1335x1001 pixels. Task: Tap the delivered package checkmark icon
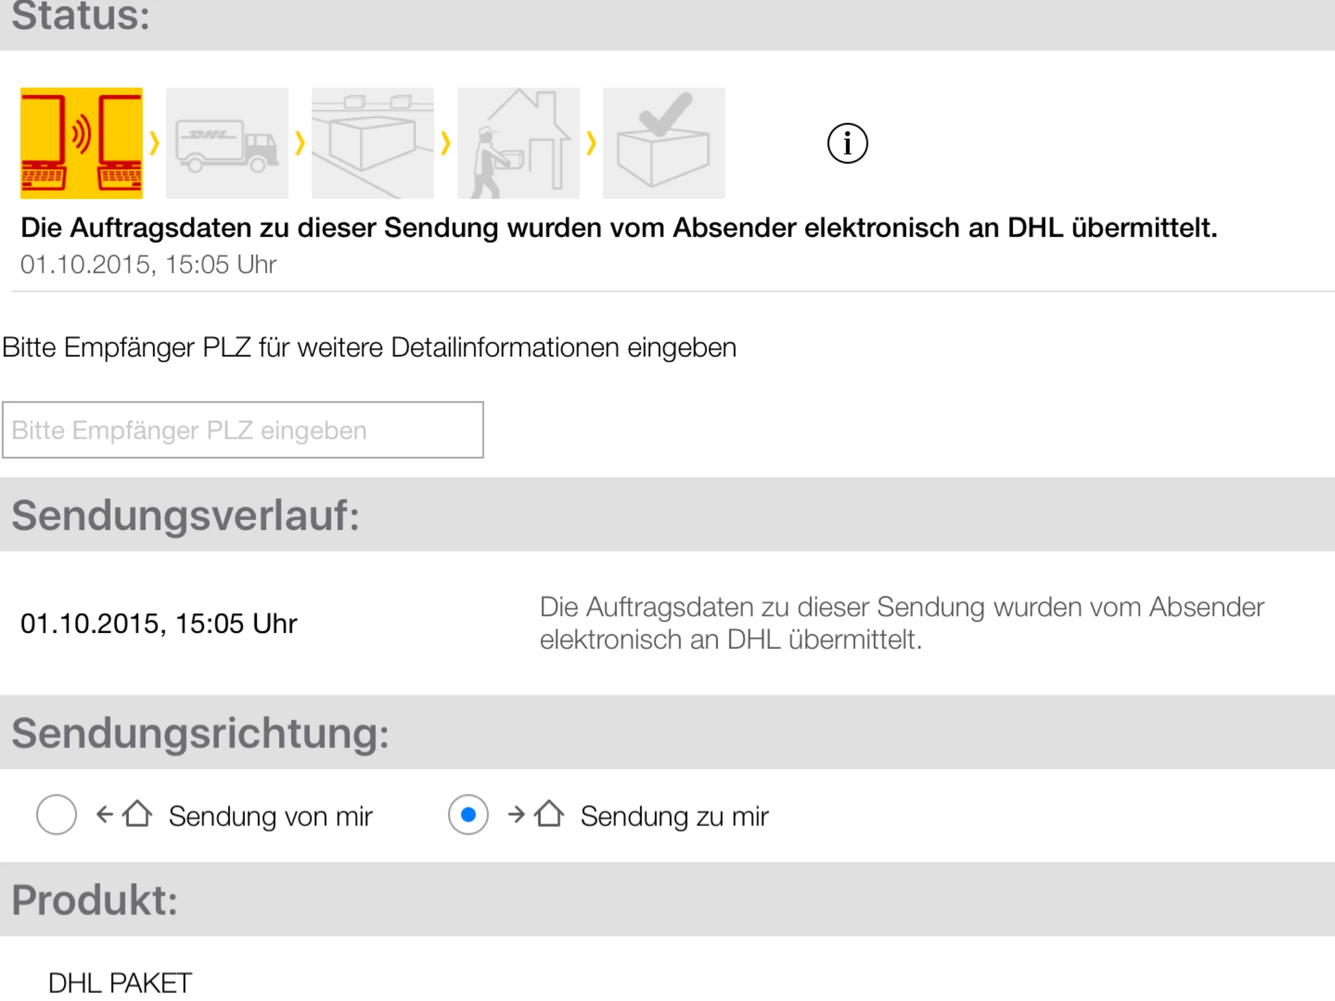tap(664, 143)
